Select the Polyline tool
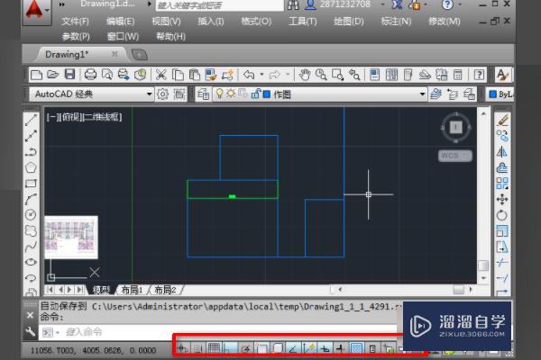Screen dimensions: 541x360 click(x=31, y=151)
